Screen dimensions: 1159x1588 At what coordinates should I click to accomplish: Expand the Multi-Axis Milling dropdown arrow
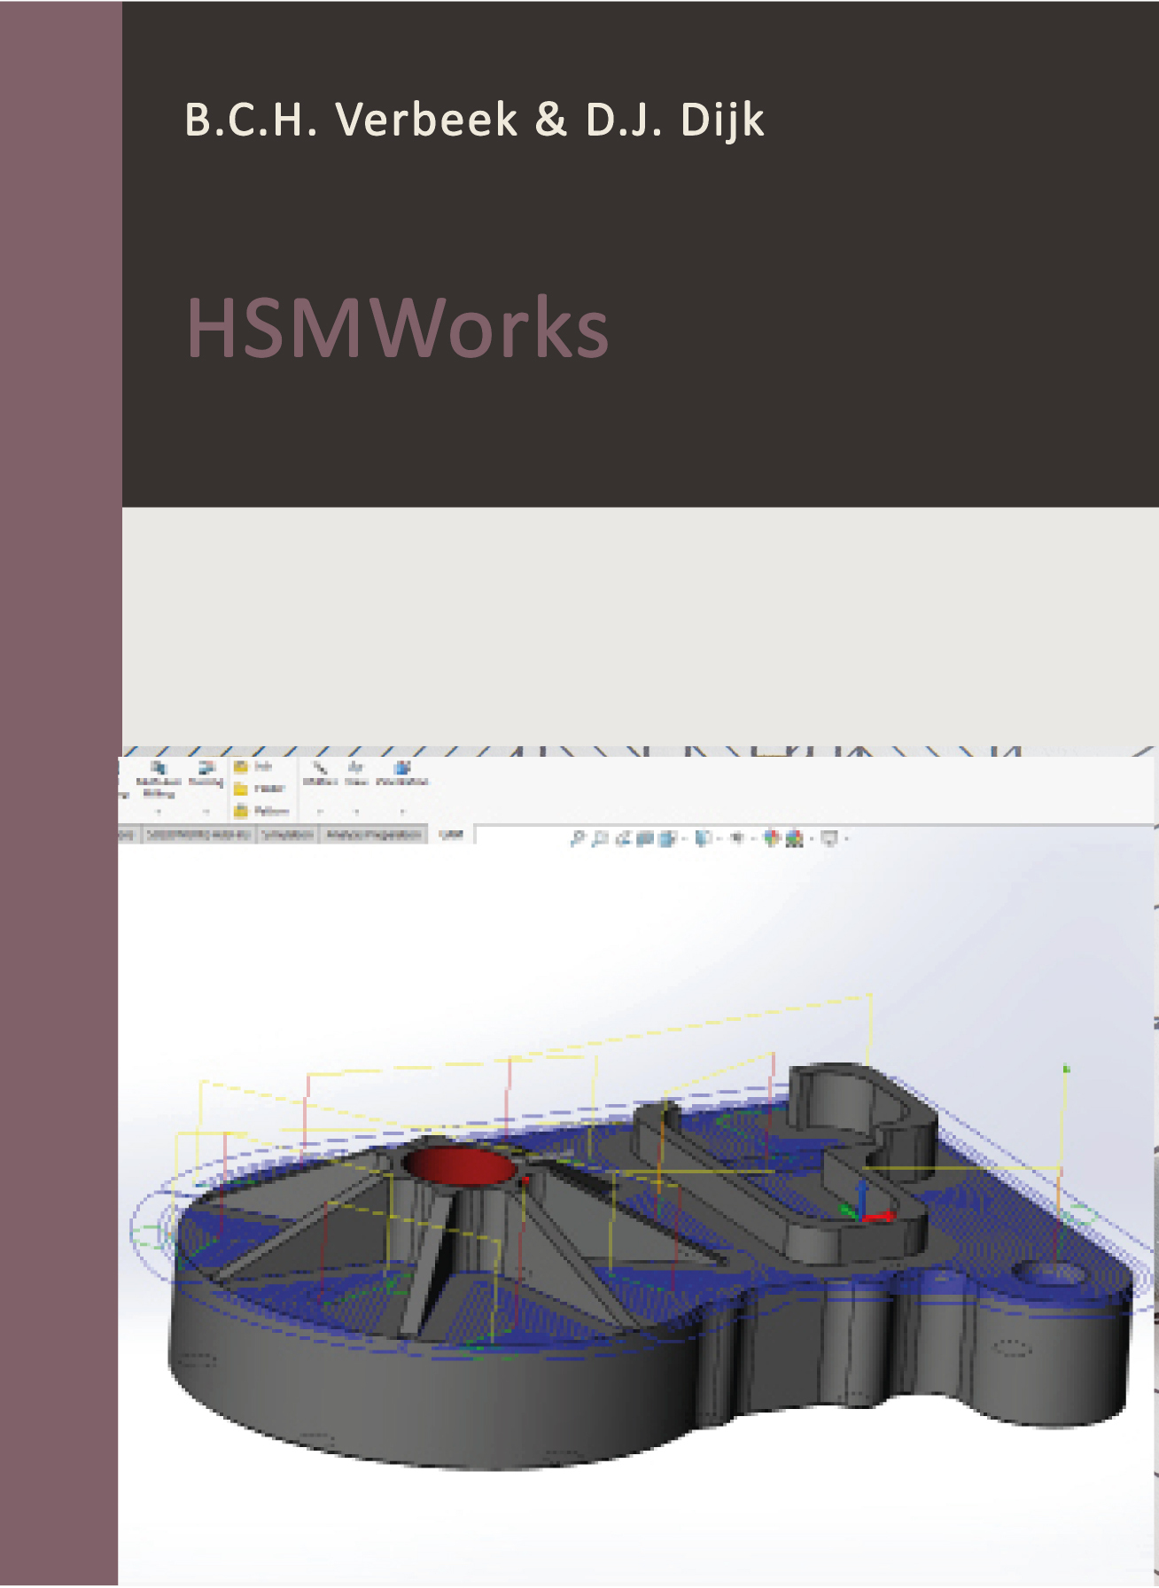tap(159, 811)
